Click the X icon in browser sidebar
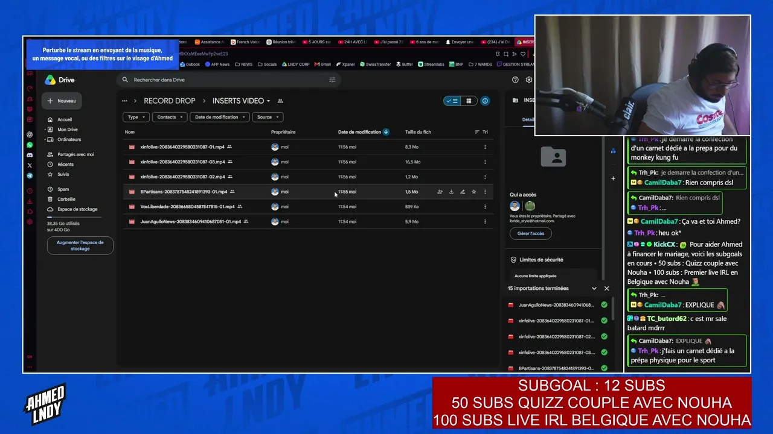 pos(30,165)
